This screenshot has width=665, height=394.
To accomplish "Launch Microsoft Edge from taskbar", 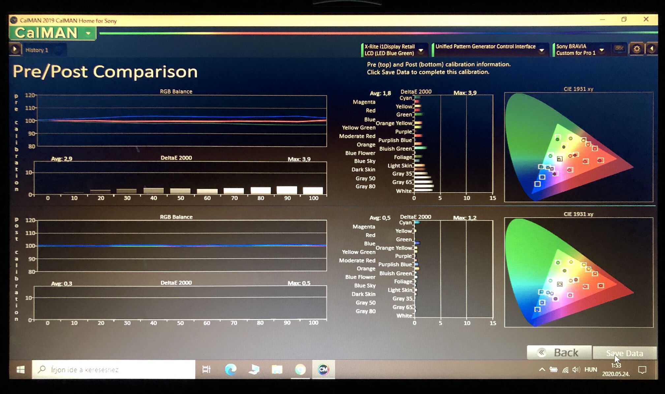I will point(230,370).
